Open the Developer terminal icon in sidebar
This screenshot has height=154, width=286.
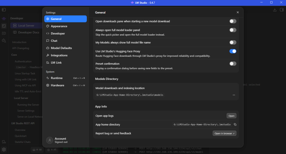[x=4, y=26]
